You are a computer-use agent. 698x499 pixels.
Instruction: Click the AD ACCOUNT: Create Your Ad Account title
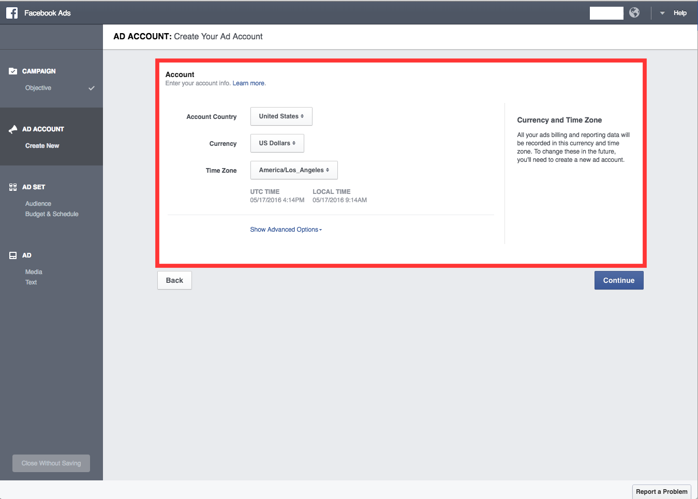[188, 36]
